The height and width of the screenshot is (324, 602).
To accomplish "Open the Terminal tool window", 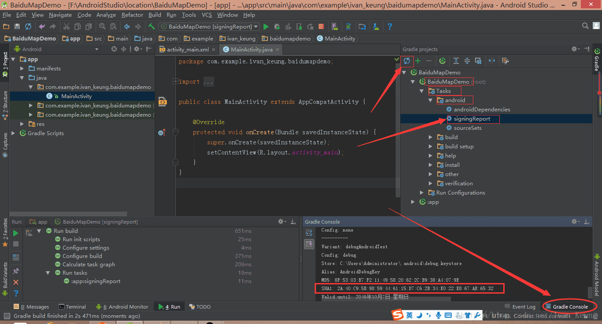I will click(72, 307).
